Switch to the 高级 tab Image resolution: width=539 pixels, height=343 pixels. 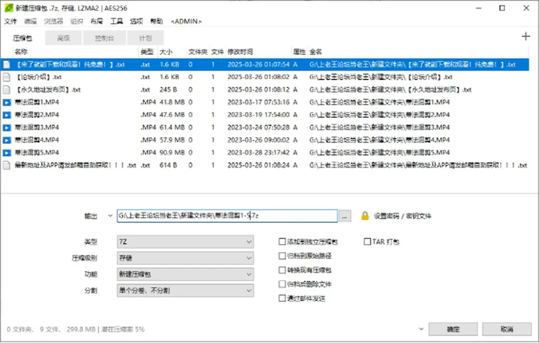(x=63, y=38)
